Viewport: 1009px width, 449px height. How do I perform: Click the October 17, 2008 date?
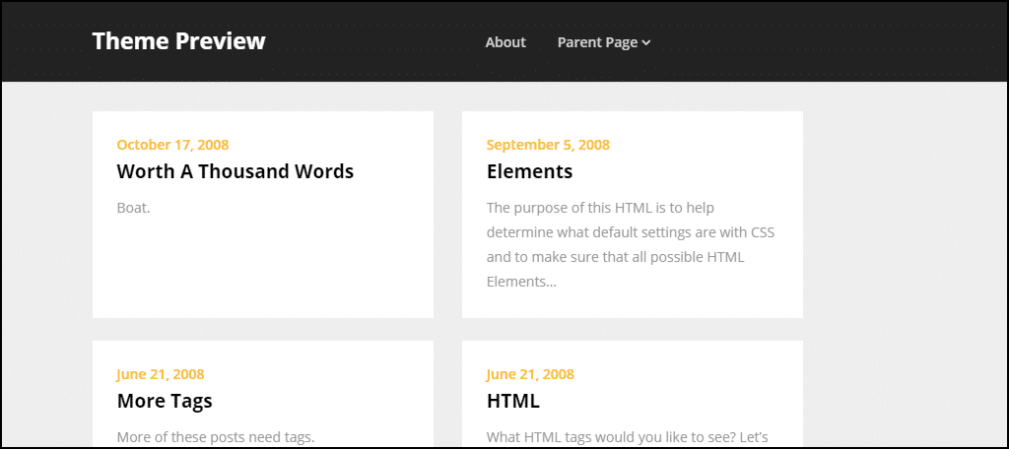[172, 145]
